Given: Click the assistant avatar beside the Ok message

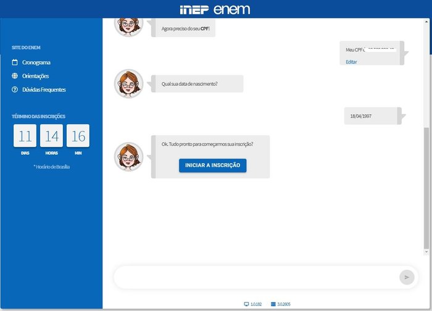Looking at the screenshot, I should coord(128,157).
